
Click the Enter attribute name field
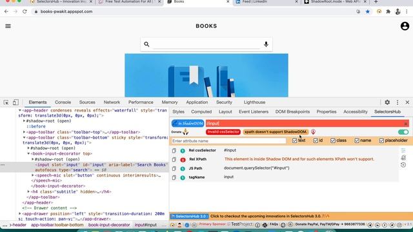[228, 141]
